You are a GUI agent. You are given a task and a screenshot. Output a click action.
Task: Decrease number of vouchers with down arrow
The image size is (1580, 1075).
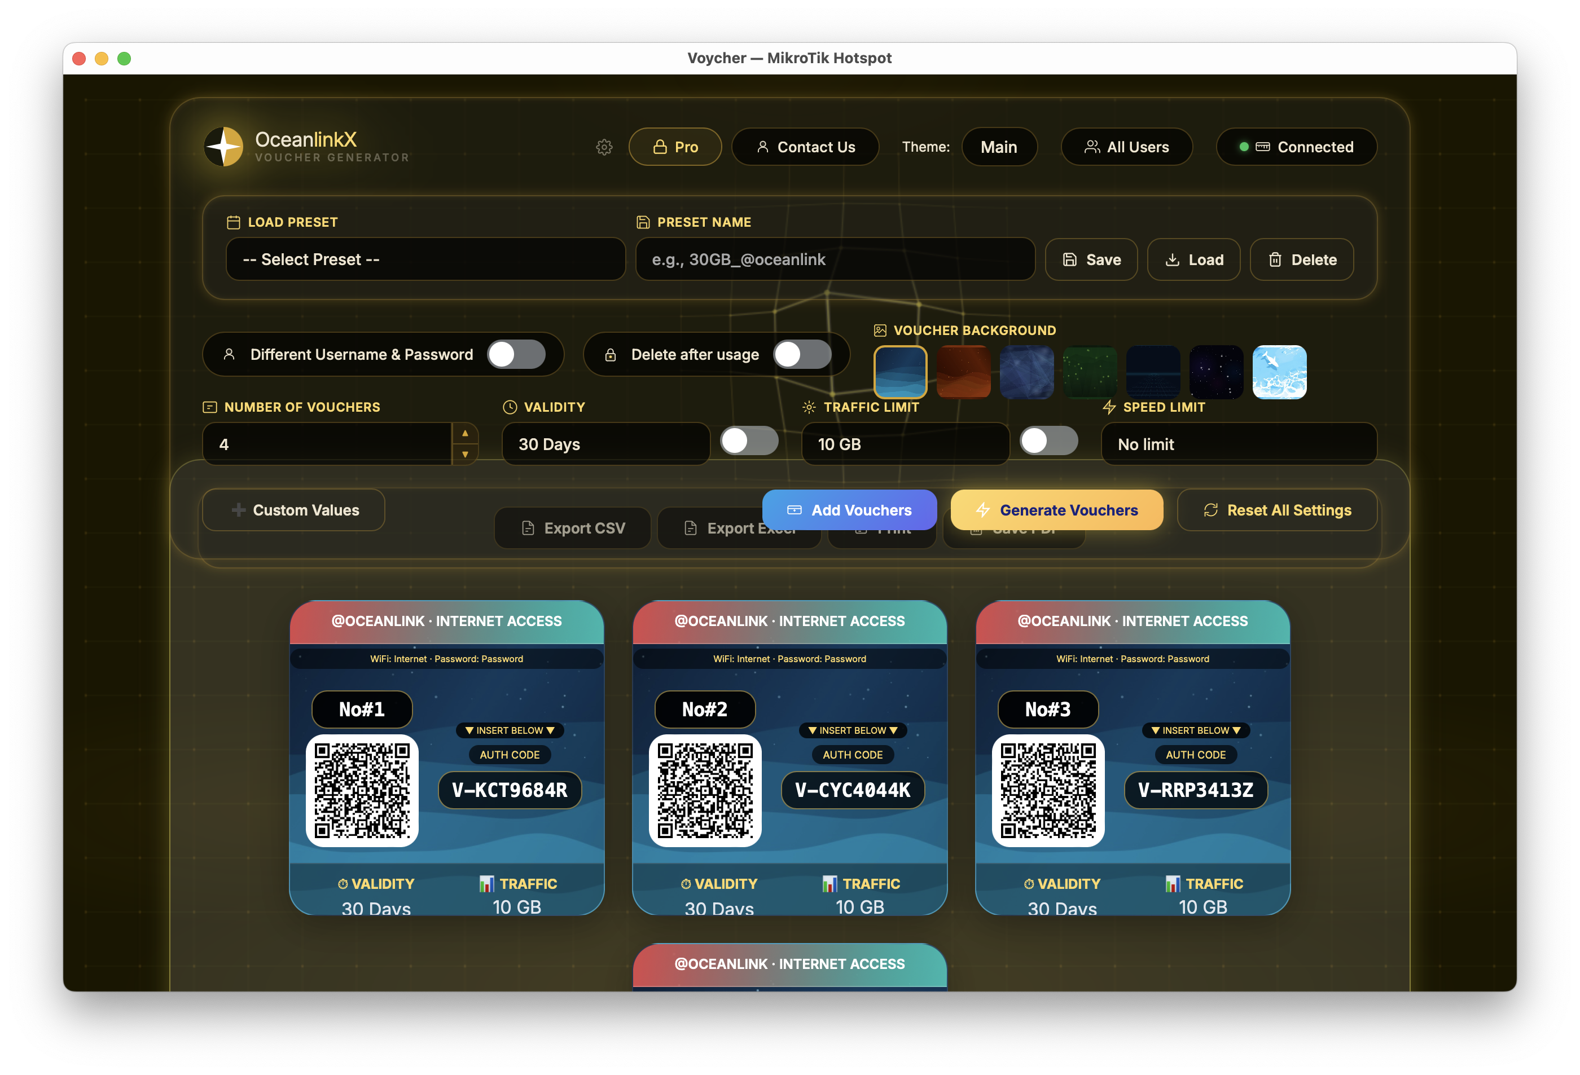click(465, 454)
